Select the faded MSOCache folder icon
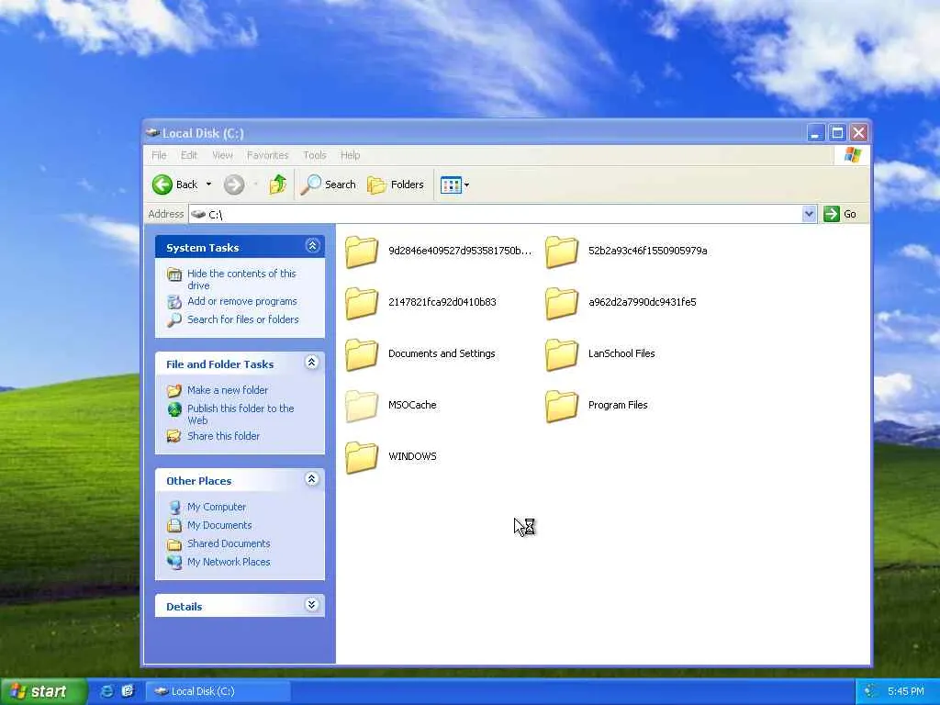940x705 pixels. point(362,406)
